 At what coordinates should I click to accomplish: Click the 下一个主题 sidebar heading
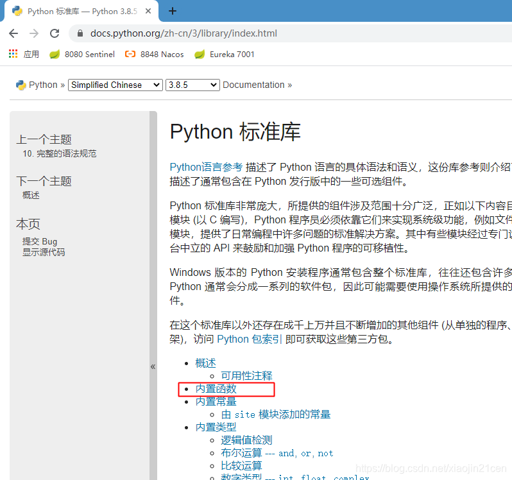44,181
